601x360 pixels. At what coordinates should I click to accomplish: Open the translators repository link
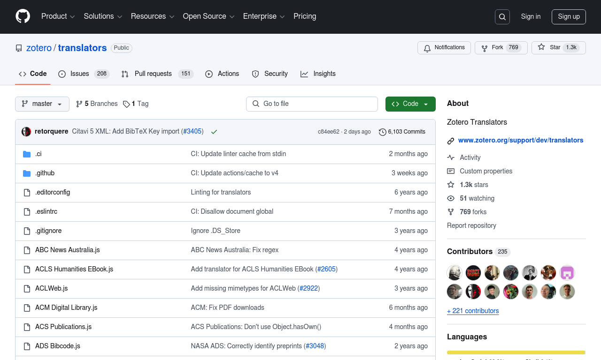82,48
